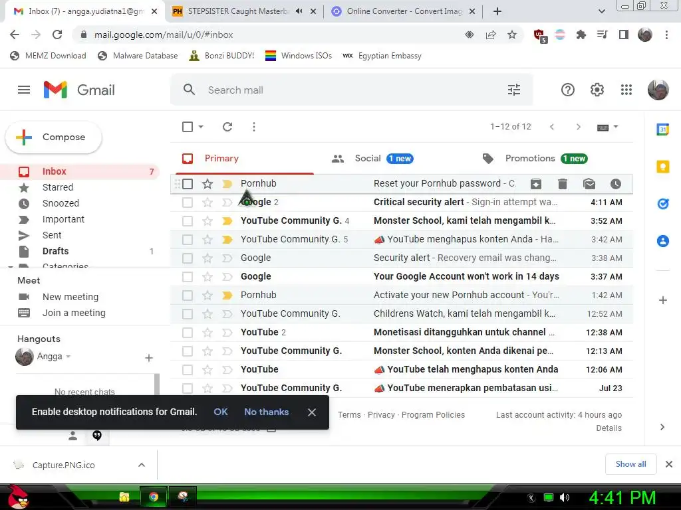Screen dimensions: 681x510
Task: Delete the Reset your Pornhub password email
Action: (563, 184)
